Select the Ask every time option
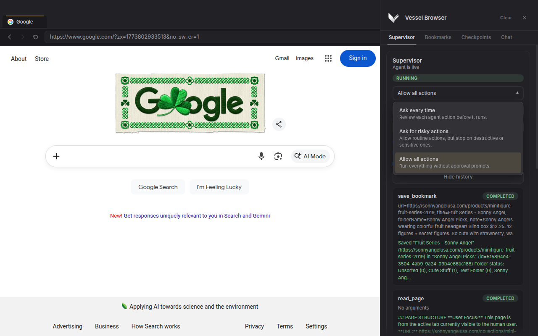The height and width of the screenshot is (336, 538). (458, 113)
